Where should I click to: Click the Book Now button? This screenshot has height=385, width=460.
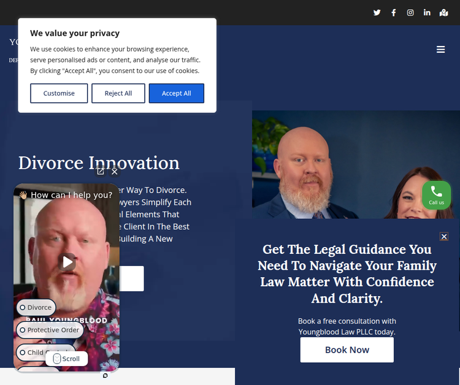tap(347, 350)
